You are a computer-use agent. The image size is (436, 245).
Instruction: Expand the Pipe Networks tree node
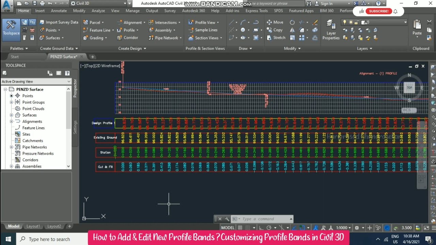(11, 147)
